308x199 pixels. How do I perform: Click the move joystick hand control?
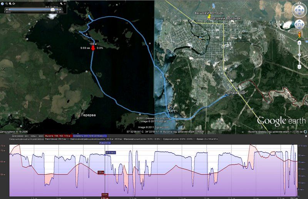tap(300, 25)
